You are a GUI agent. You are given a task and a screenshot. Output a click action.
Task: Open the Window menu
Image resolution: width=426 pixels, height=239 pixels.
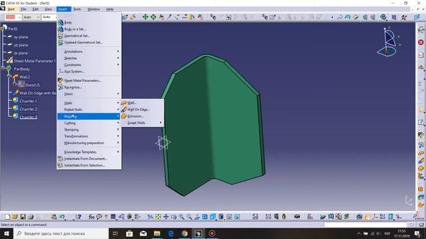pyautogui.click(x=94, y=9)
